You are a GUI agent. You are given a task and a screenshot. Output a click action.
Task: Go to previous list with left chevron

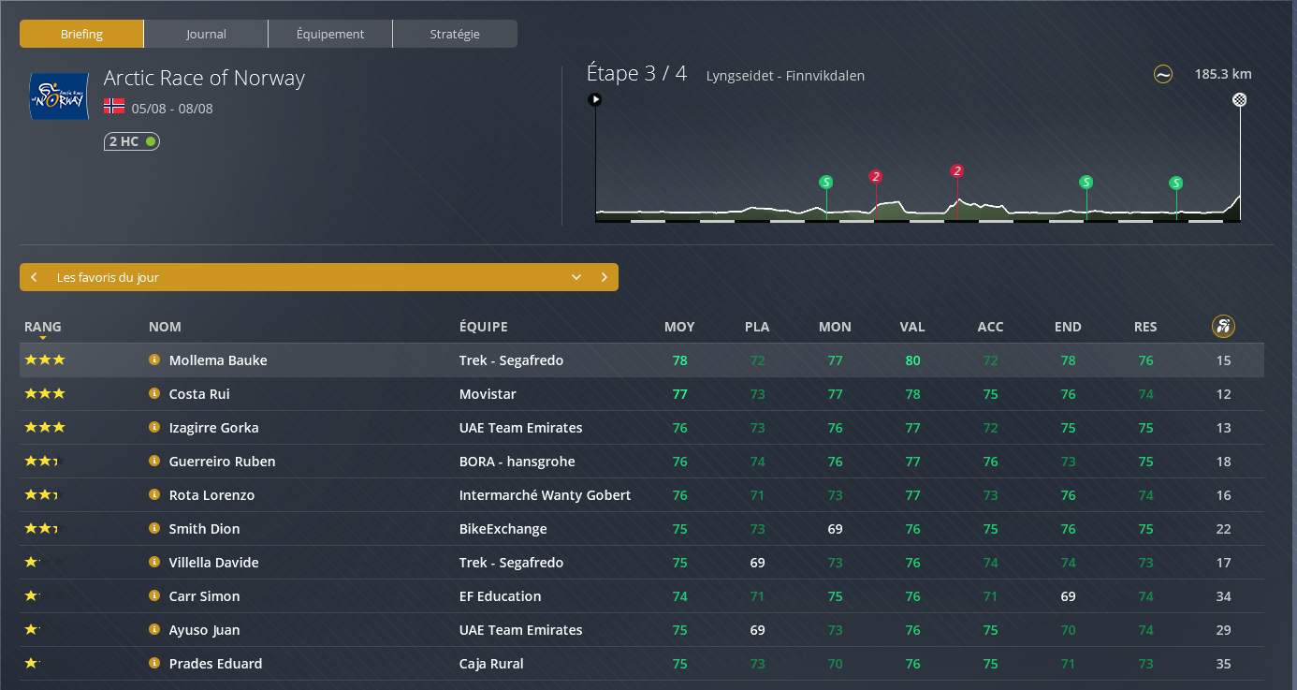click(x=34, y=277)
